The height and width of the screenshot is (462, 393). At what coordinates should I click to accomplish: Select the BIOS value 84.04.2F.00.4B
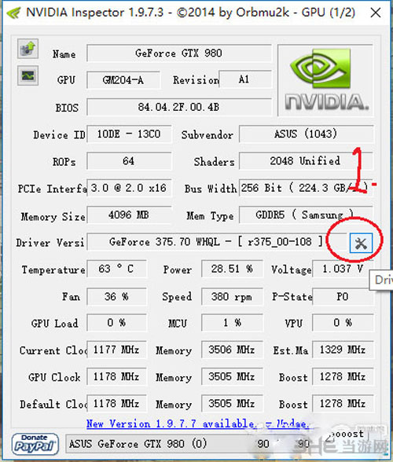pyautogui.click(x=179, y=107)
